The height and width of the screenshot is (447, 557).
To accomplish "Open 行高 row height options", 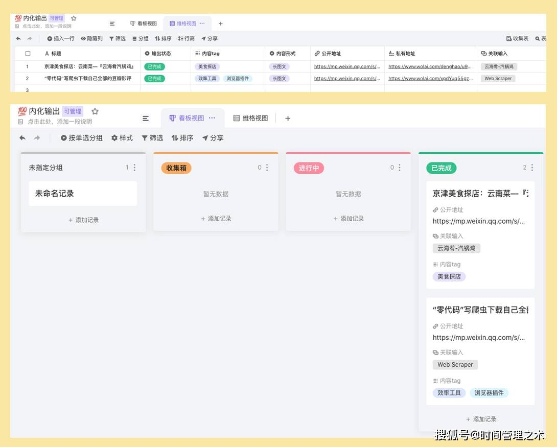I will [186, 38].
